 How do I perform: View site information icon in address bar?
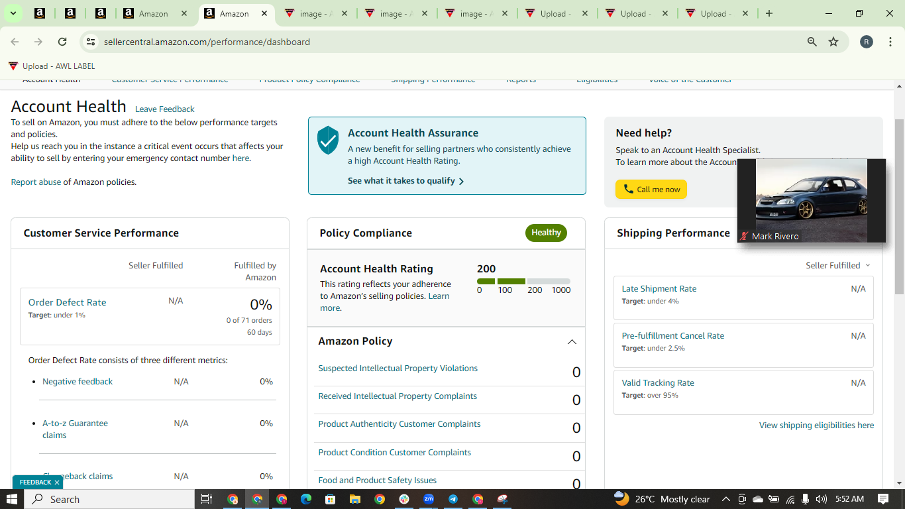coord(91,42)
